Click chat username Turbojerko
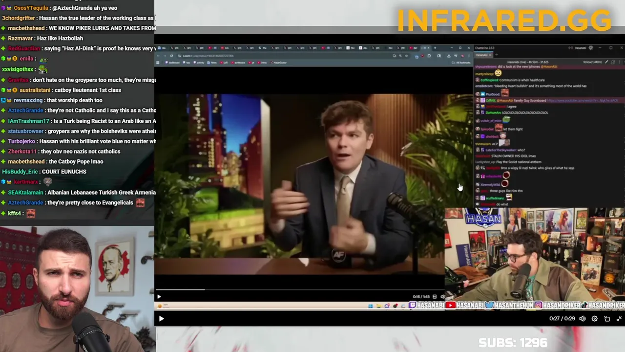 point(21,141)
